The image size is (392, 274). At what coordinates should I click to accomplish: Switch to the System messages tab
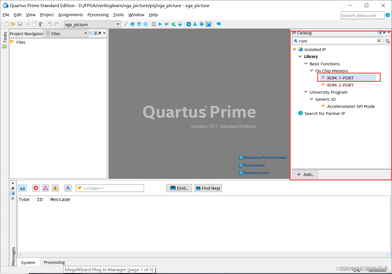tap(28, 263)
